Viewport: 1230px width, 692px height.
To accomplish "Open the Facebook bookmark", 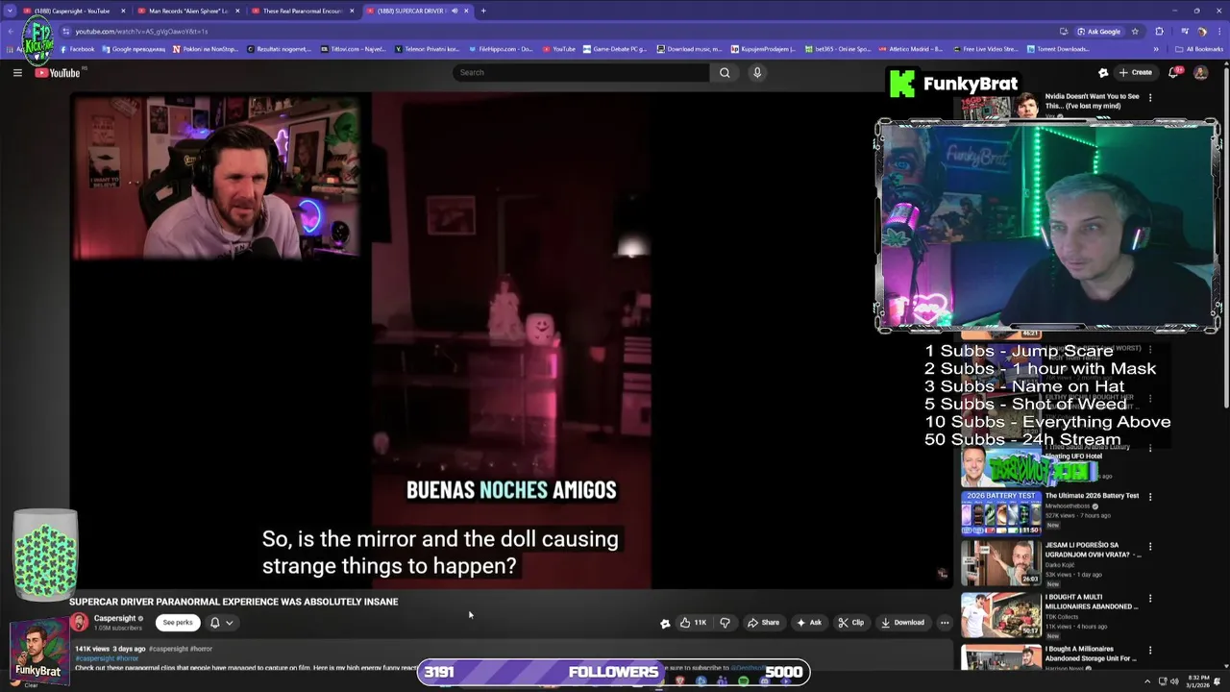I will 77,49.
